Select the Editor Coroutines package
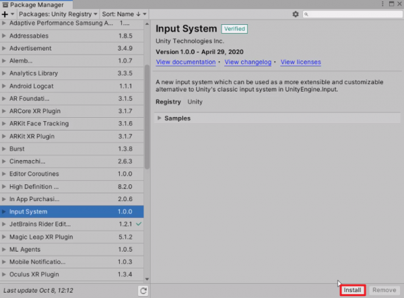 pyautogui.click(x=72, y=174)
